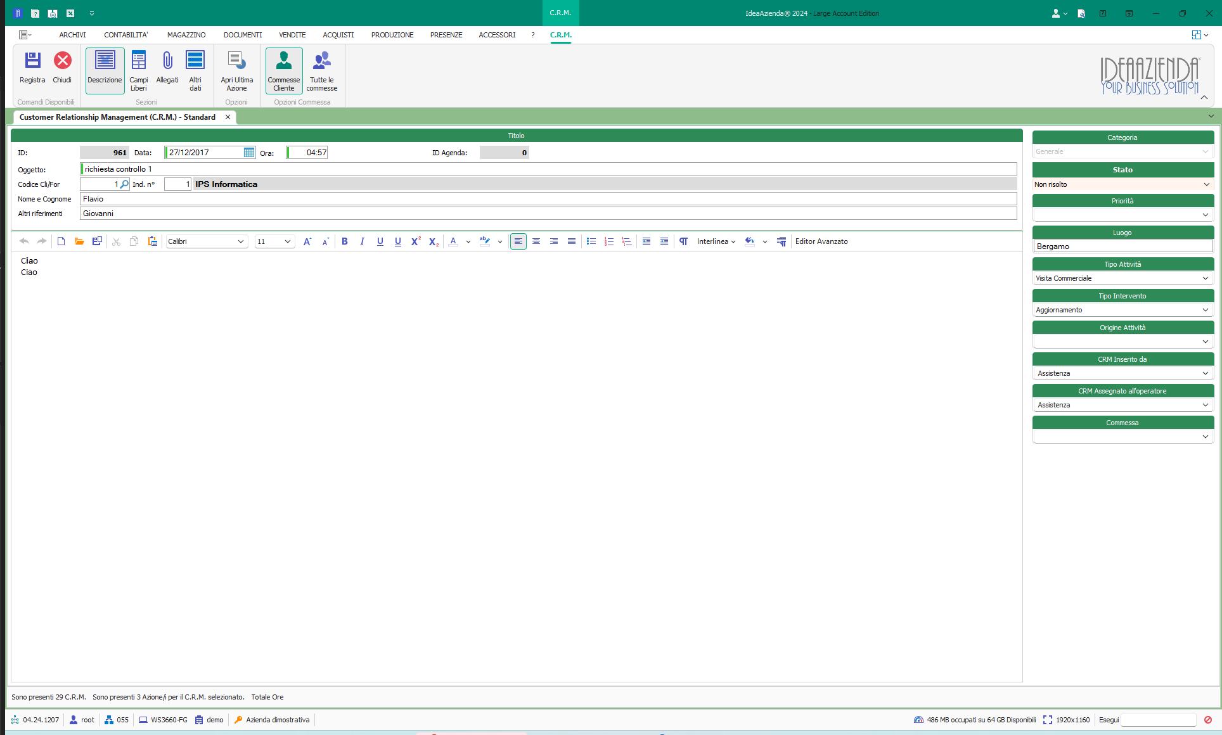Align text right
Screen dimensions: 1222x735
coord(554,241)
